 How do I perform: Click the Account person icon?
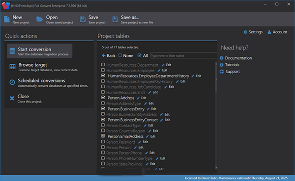269,32
